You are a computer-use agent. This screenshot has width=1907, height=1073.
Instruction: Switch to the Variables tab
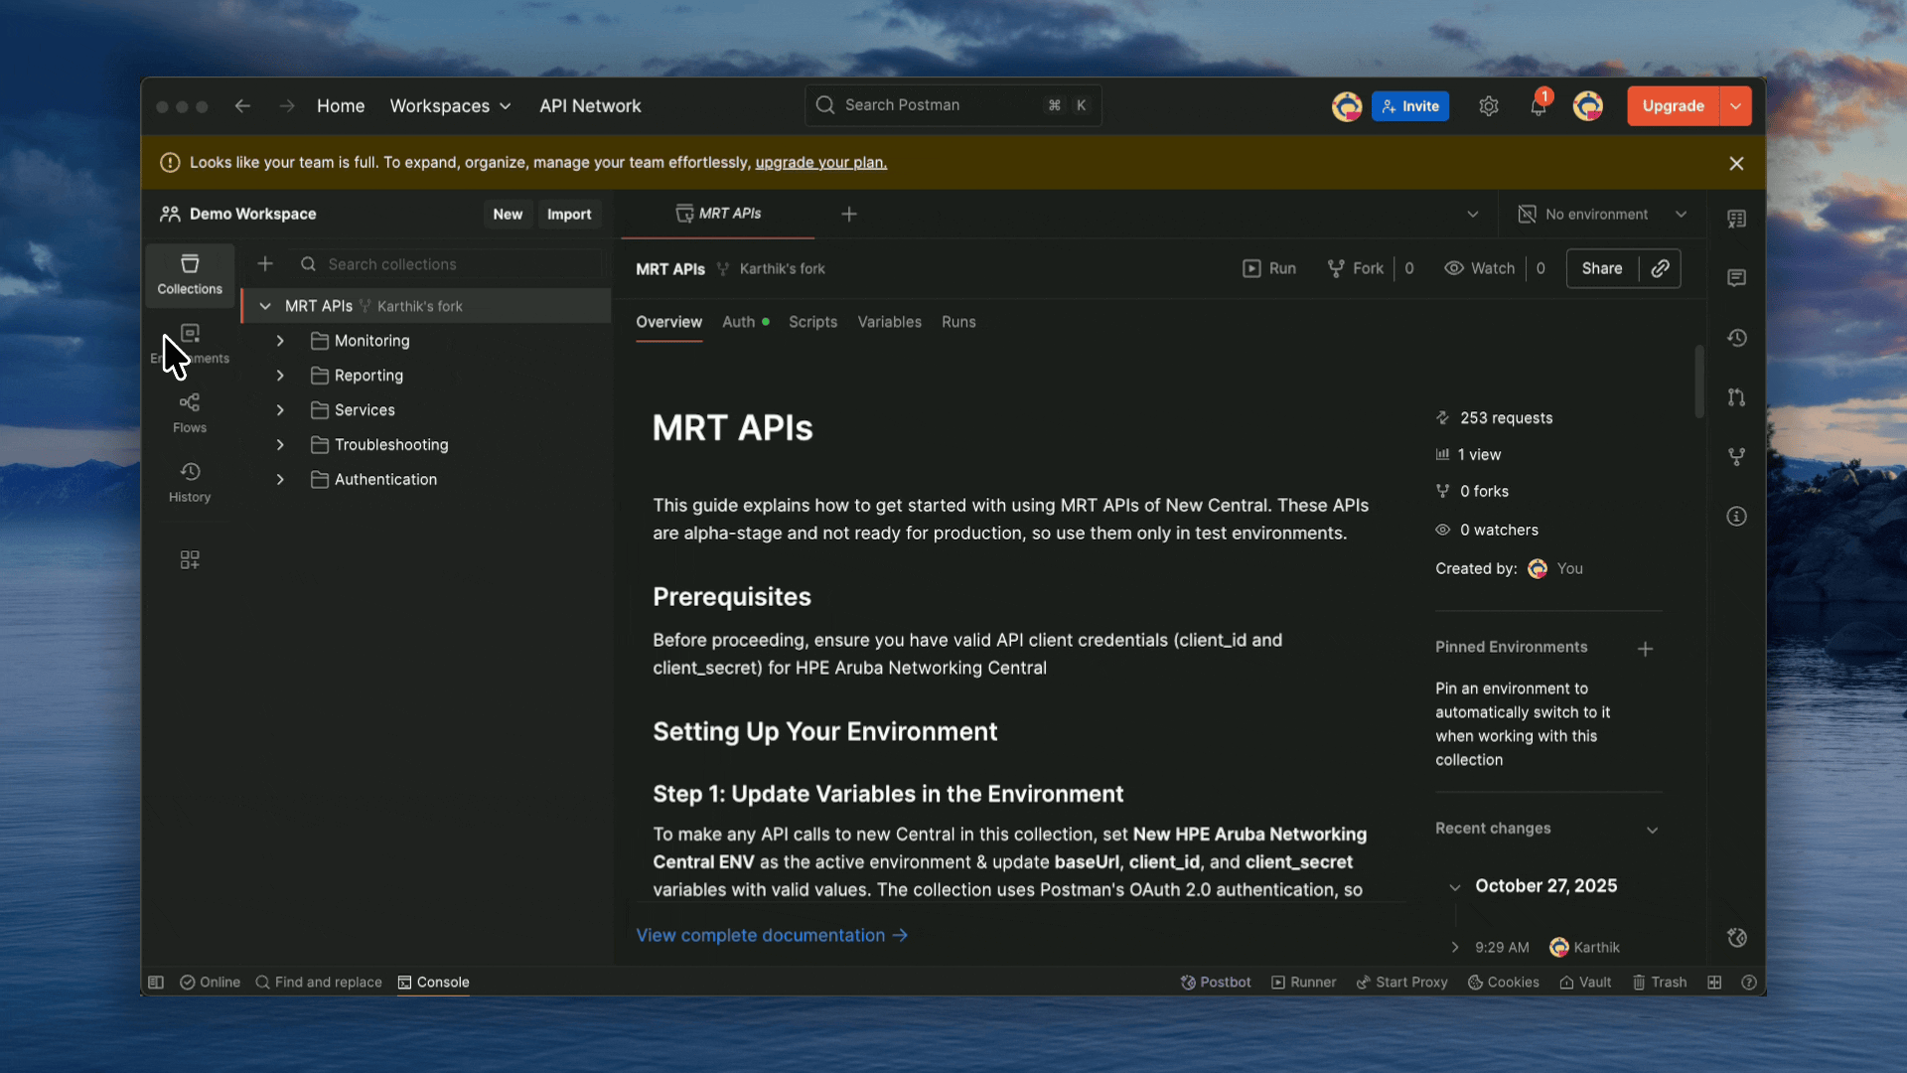coord(889,321)
